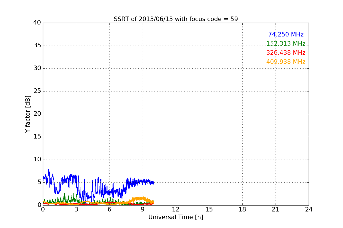Click x-axis tick label 15

pyautogui.click(x=209, y=209)
